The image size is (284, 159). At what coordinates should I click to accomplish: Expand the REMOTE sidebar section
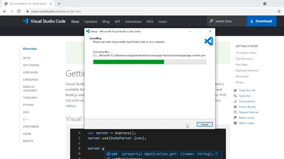28,141
